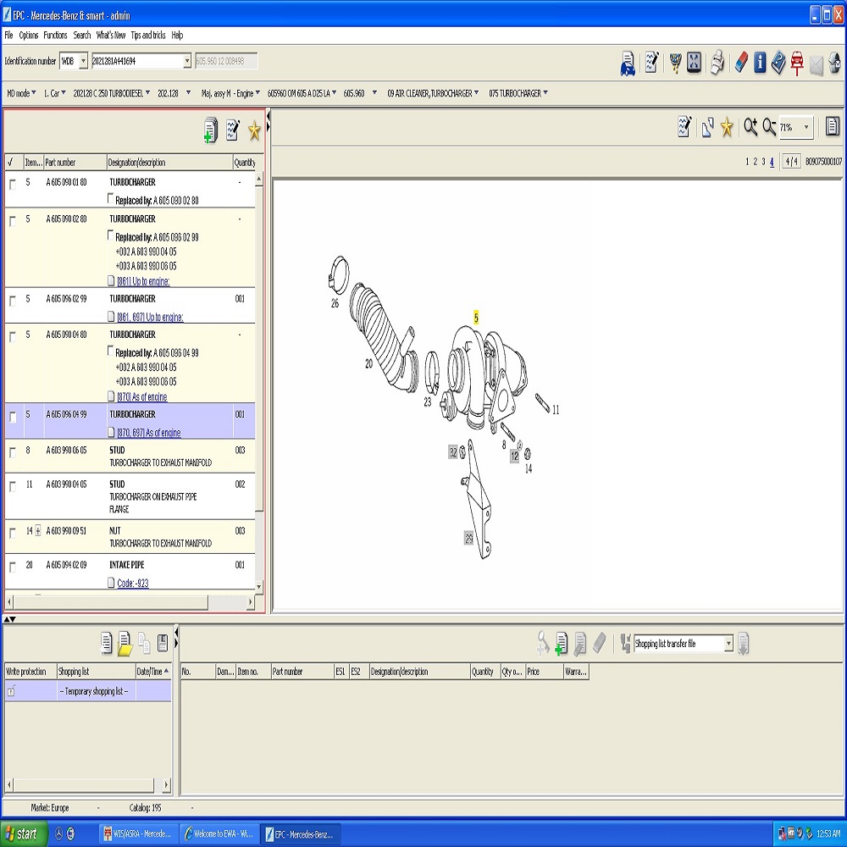847x847 pixels.
Task: Check the box for part A 605 096 02 99
Action: click(x=13, y=301)
